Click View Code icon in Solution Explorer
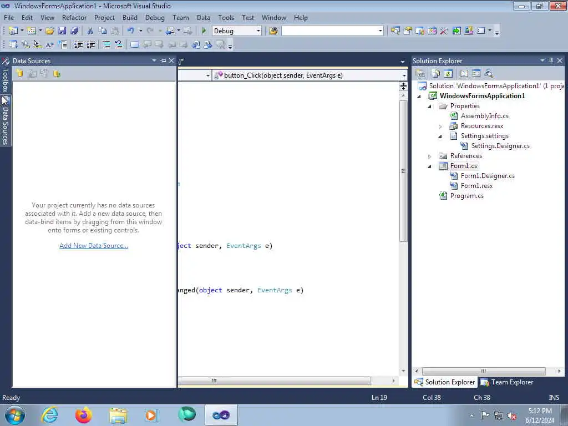Screen dimensions: 568x426 click(x=464, y=74)
